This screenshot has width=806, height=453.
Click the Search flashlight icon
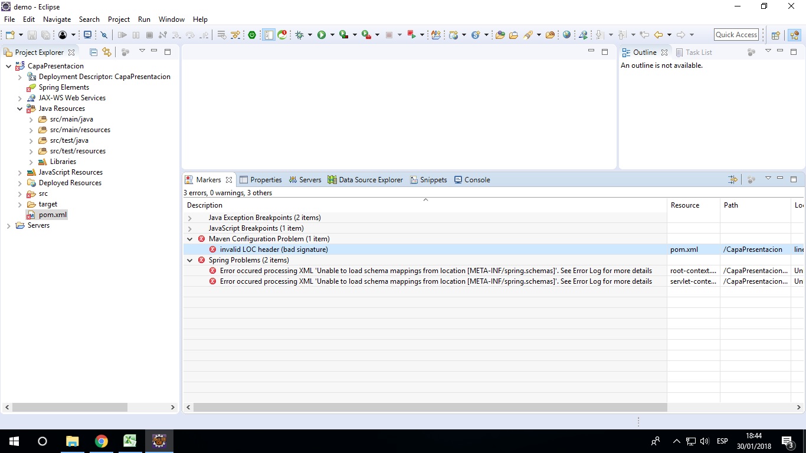click(x=528, y=35)
